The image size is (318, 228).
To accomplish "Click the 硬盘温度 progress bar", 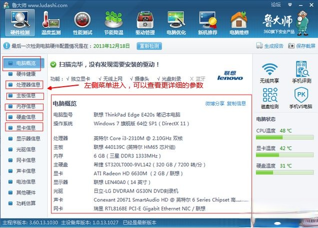I will coord(284,172).
